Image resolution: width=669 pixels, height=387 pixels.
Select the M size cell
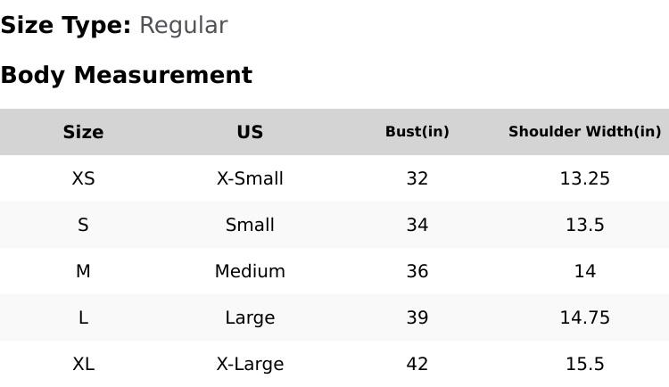[x=83, y=271]
